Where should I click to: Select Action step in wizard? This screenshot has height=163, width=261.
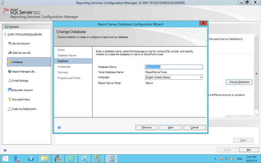61,50
